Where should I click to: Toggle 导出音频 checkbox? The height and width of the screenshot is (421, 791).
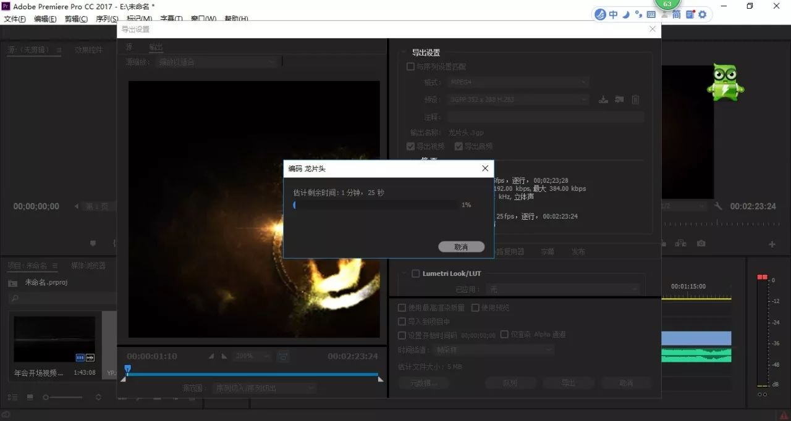(459, 146)
